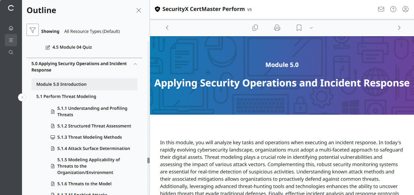Bookmark the current page

[298, 27]
